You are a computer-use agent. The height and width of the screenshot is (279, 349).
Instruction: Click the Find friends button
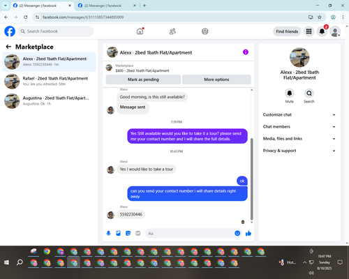pyautogui.click(x=287, y=31)
